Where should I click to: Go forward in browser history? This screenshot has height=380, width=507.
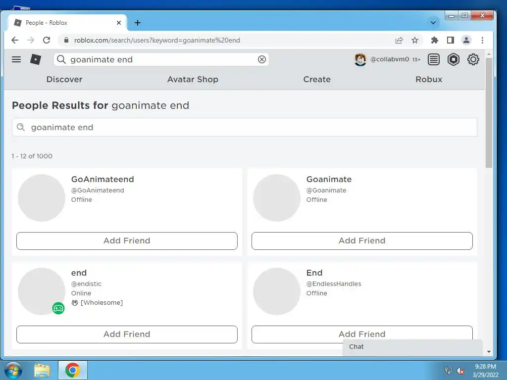31,40
